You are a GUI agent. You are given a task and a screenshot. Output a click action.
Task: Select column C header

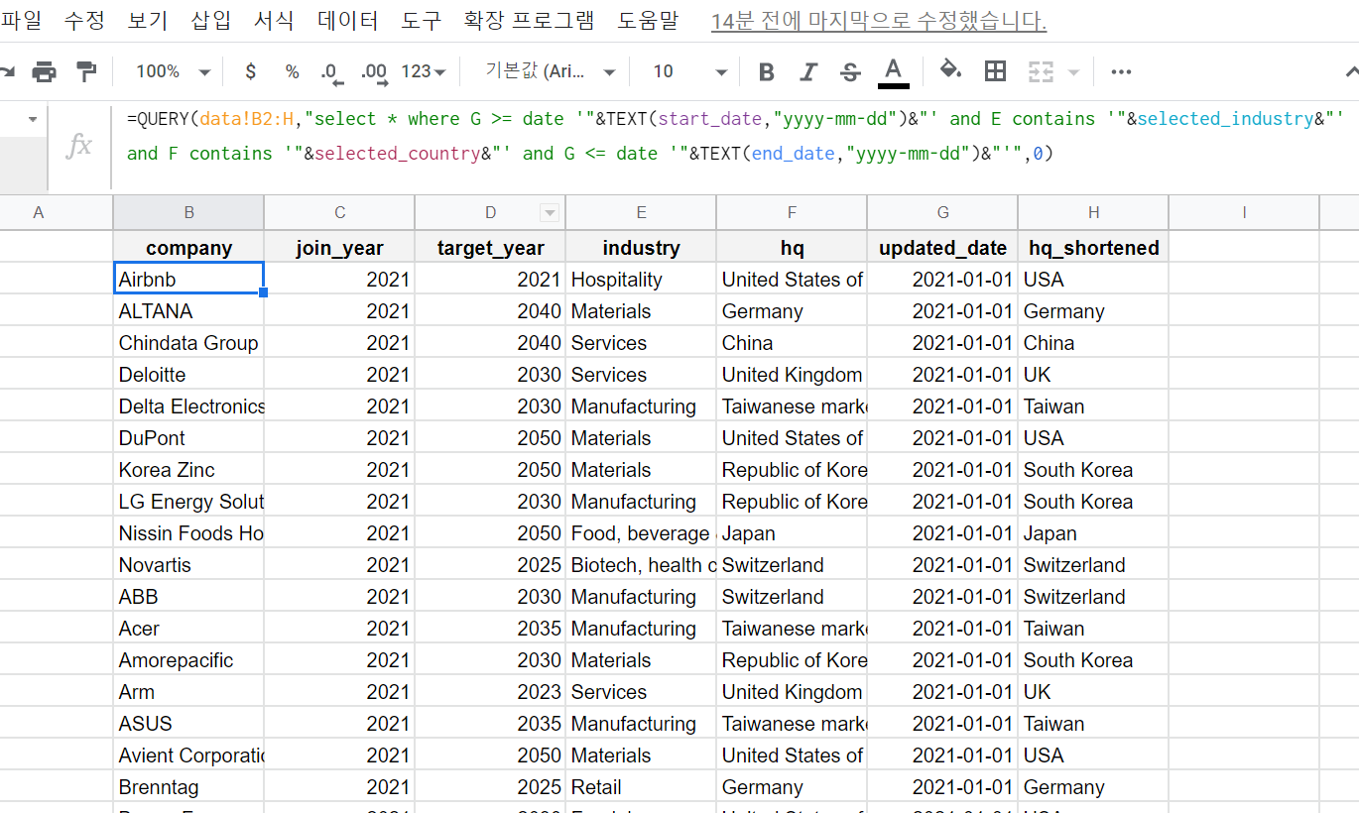pos(339,212)
